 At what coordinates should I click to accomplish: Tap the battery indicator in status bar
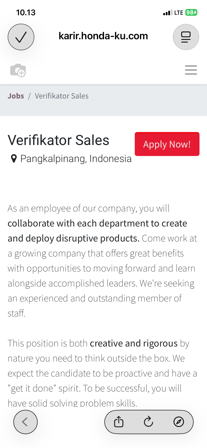point(191,12)
